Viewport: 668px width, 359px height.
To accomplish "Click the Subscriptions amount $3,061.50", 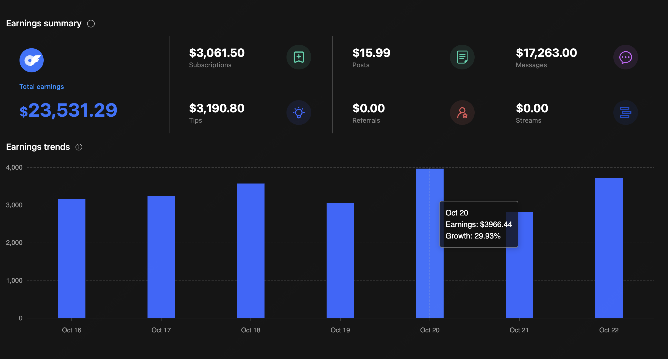I will pyautogui.click(x=216, y=53).
